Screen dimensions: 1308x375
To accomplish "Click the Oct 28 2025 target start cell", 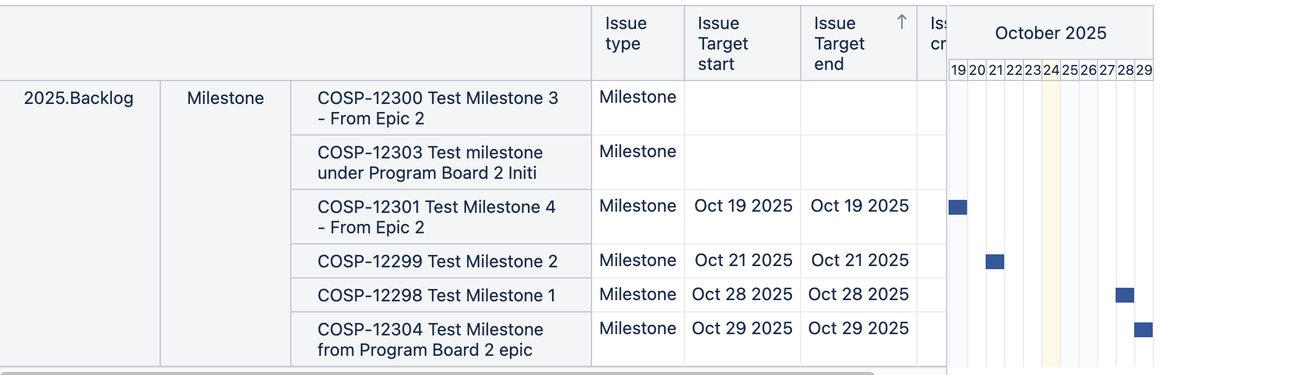I will click(742, 294).
